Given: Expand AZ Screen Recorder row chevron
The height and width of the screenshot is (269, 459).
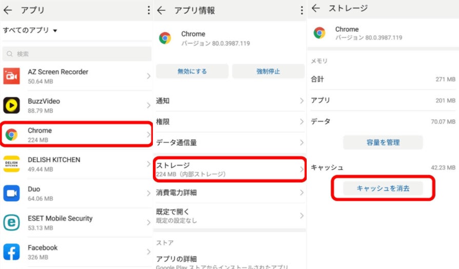Looking at the screenshot, I should pyautogui.click(x=148, y=76).
